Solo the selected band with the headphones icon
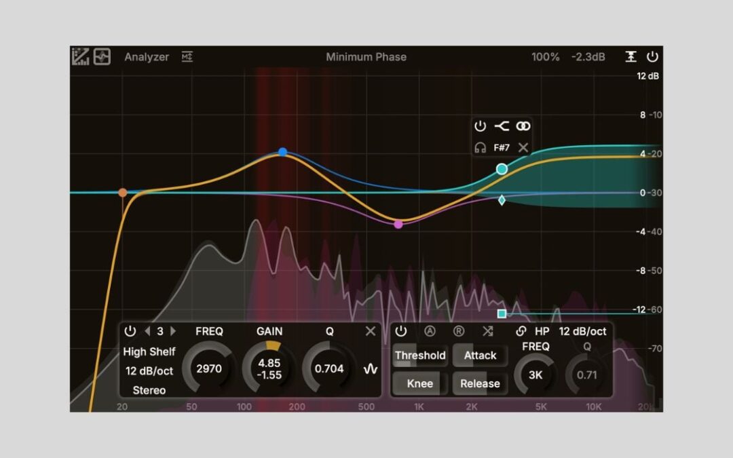Image resolution: width=733 pixels, height=458 pixels. (479, 147)
